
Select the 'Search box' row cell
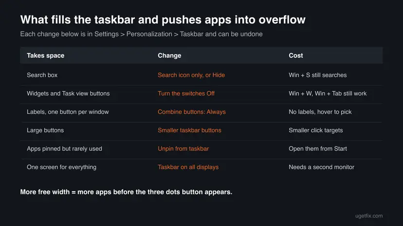click(42, 75)
